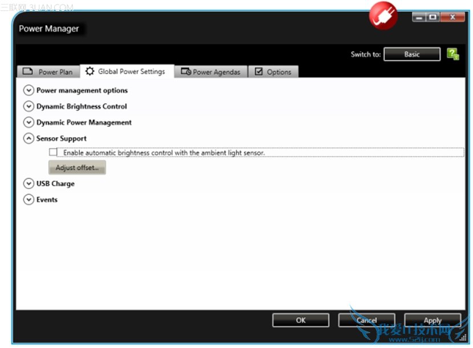Switch to Basic mode
This screenshot has height=348, width=473.
412,54
